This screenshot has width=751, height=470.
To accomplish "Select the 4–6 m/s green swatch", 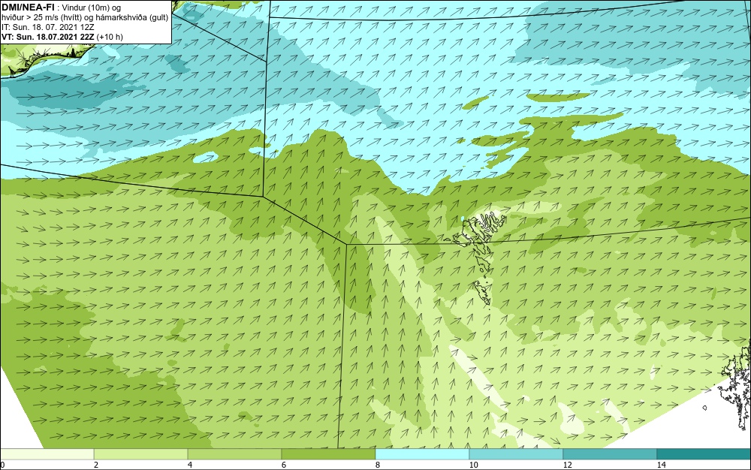I will [234, 454].
